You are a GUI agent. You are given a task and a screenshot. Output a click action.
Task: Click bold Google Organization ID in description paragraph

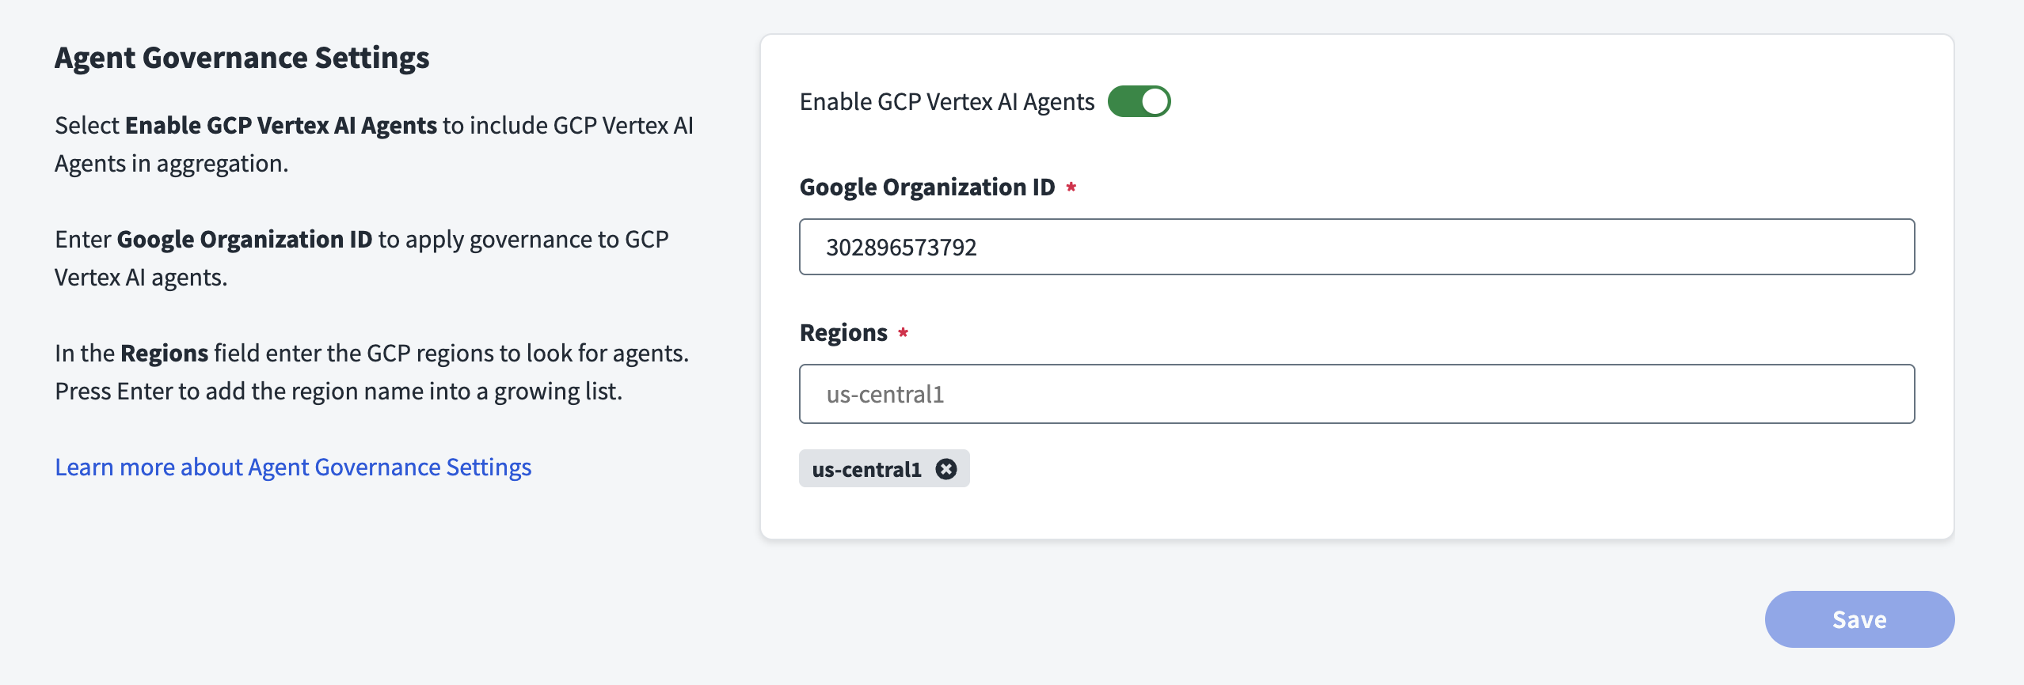(x=244, y=240)
